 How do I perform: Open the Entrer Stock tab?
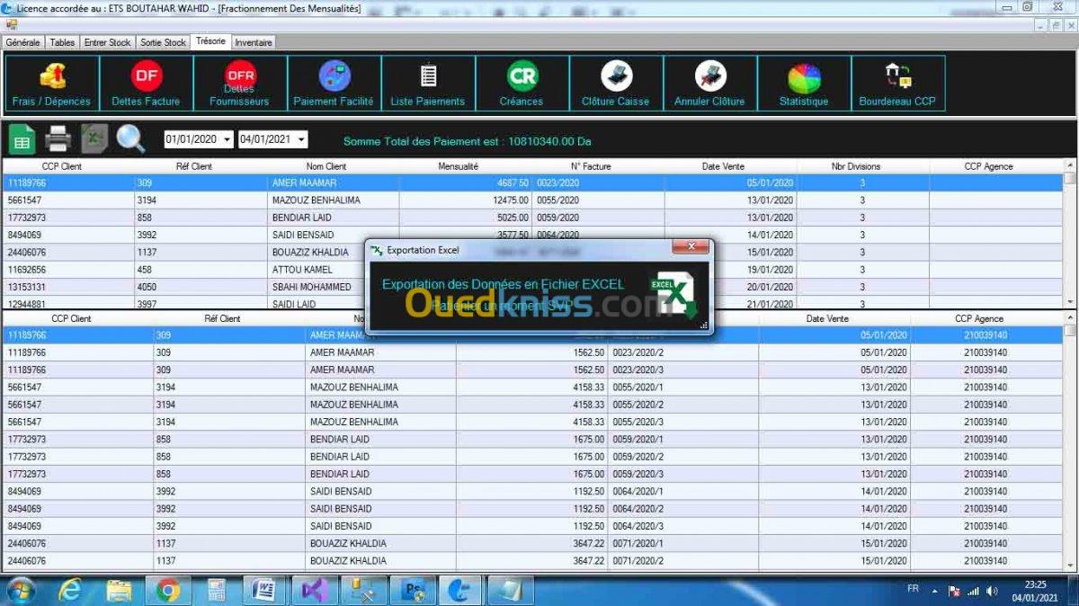click(x=108, y=42)
